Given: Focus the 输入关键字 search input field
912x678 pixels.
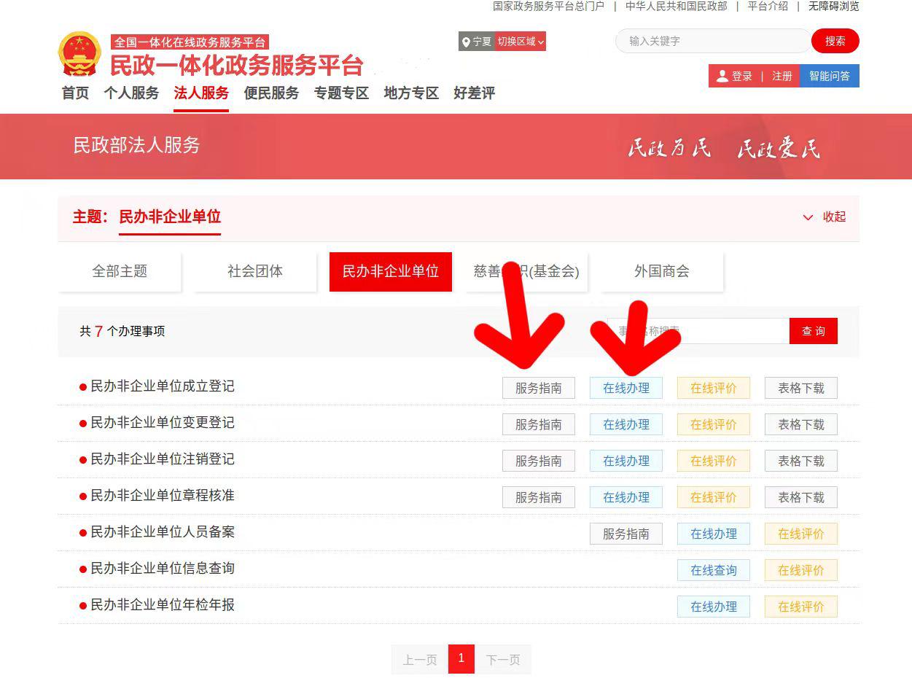Looking at the screenshot, I should [x=711, y=41].
